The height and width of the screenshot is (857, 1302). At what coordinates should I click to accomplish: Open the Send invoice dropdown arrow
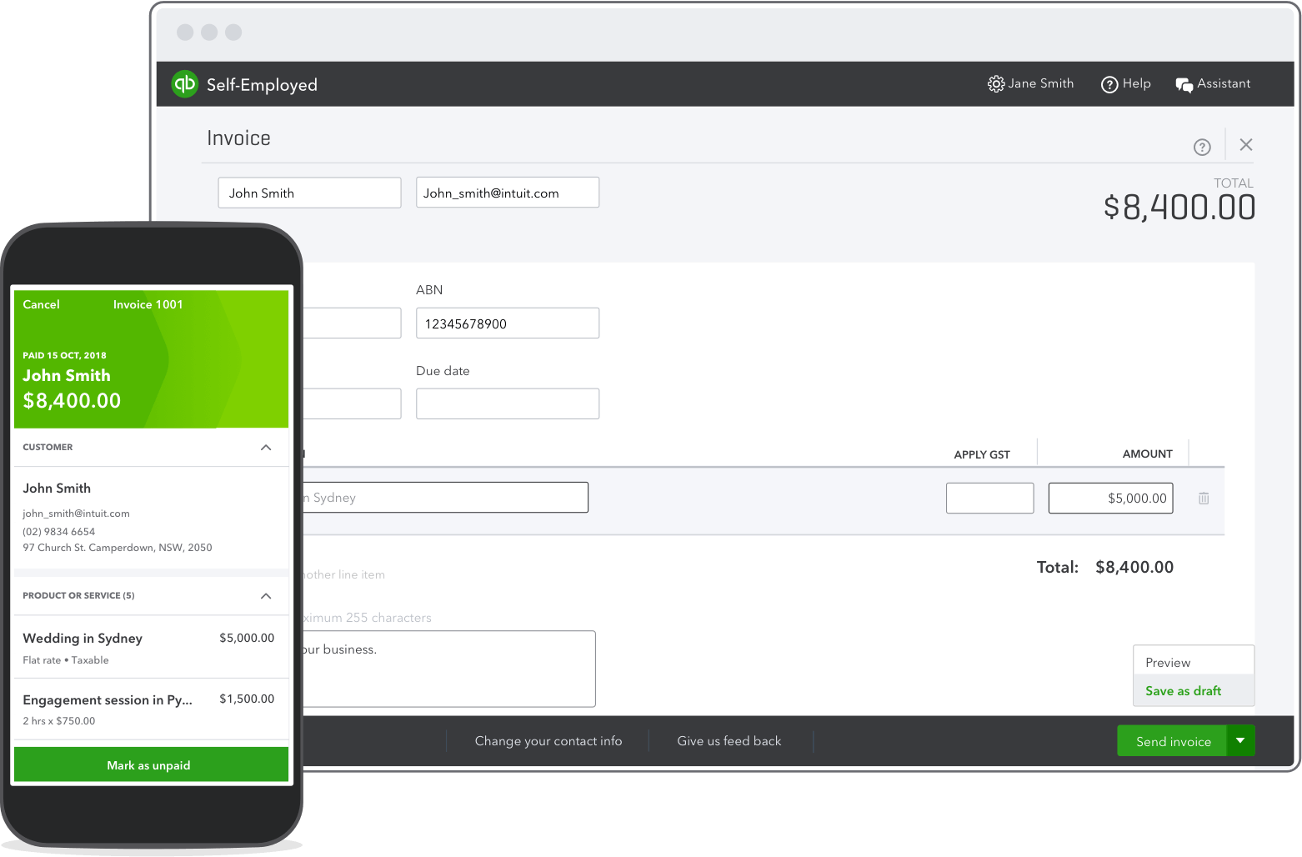[1240, 741]
